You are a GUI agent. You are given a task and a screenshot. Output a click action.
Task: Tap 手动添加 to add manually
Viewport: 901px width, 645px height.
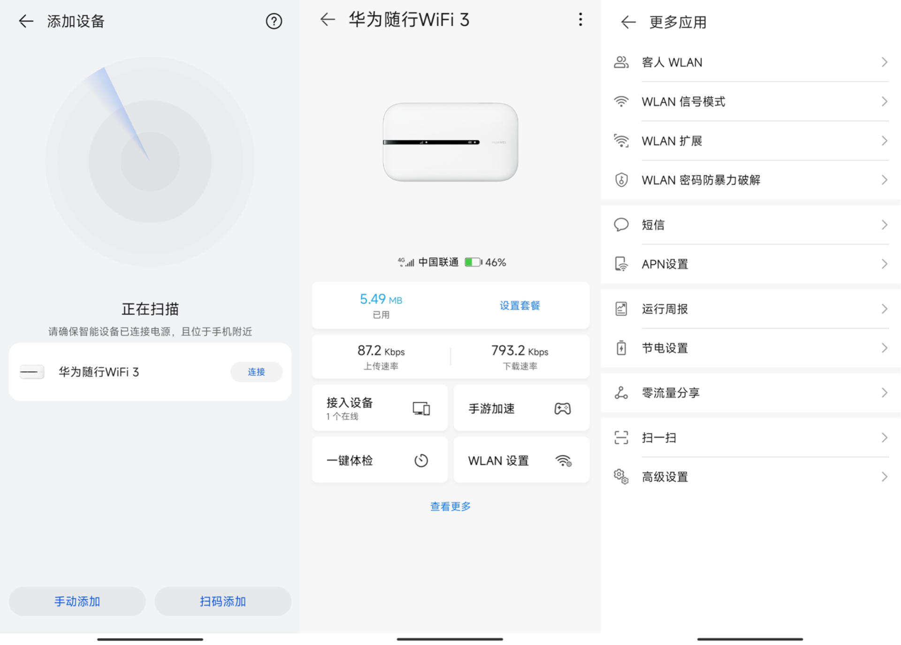click(76, 601)
